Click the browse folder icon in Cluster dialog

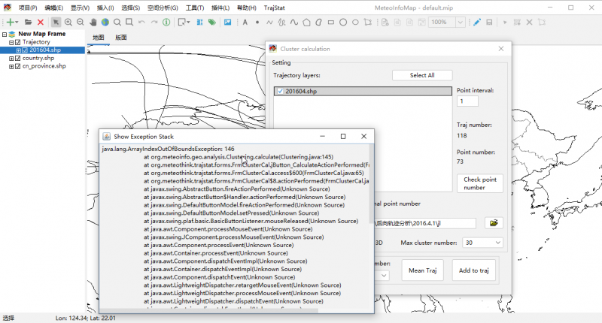(493, 223)
